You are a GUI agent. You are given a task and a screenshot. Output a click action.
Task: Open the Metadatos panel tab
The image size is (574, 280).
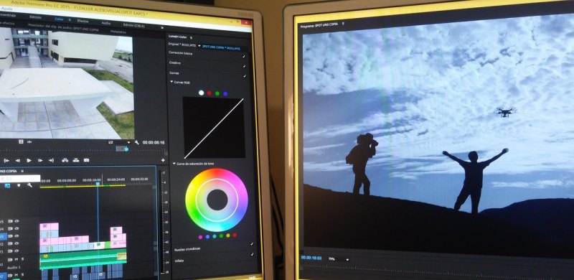pyautogui.click(x=118, y=32)
